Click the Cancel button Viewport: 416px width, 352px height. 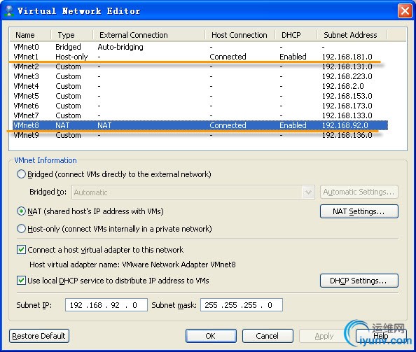click(x=268, y=336)
